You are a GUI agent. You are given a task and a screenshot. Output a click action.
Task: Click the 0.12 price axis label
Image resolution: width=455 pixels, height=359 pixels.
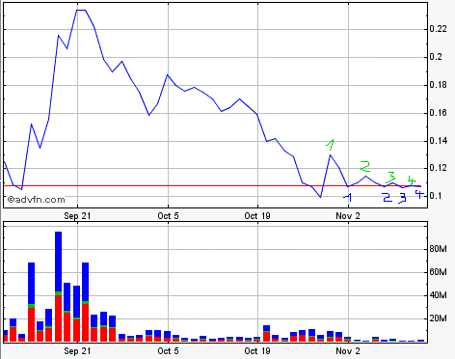(x=438, y=168)
